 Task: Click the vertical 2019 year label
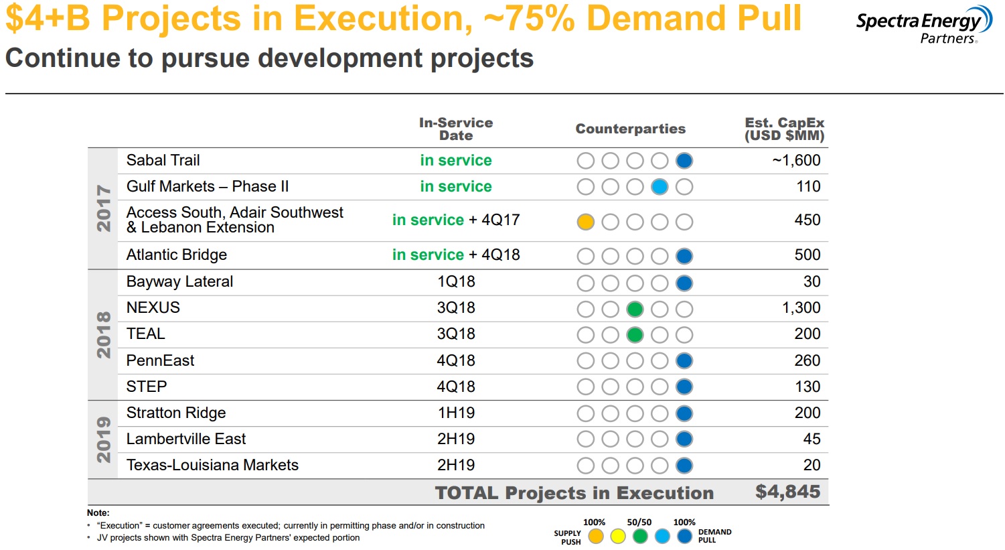tap(103, 439)
